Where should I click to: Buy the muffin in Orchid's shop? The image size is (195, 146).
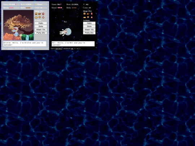pyautogui.click(x=40, y=17)
